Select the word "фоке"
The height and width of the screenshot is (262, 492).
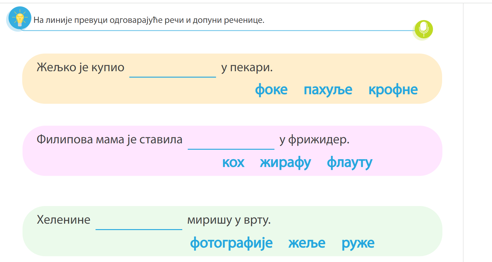271,90
